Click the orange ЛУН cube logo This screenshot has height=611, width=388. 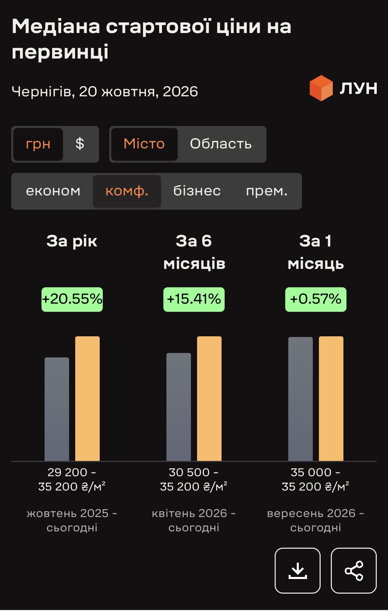coord(321,88)
